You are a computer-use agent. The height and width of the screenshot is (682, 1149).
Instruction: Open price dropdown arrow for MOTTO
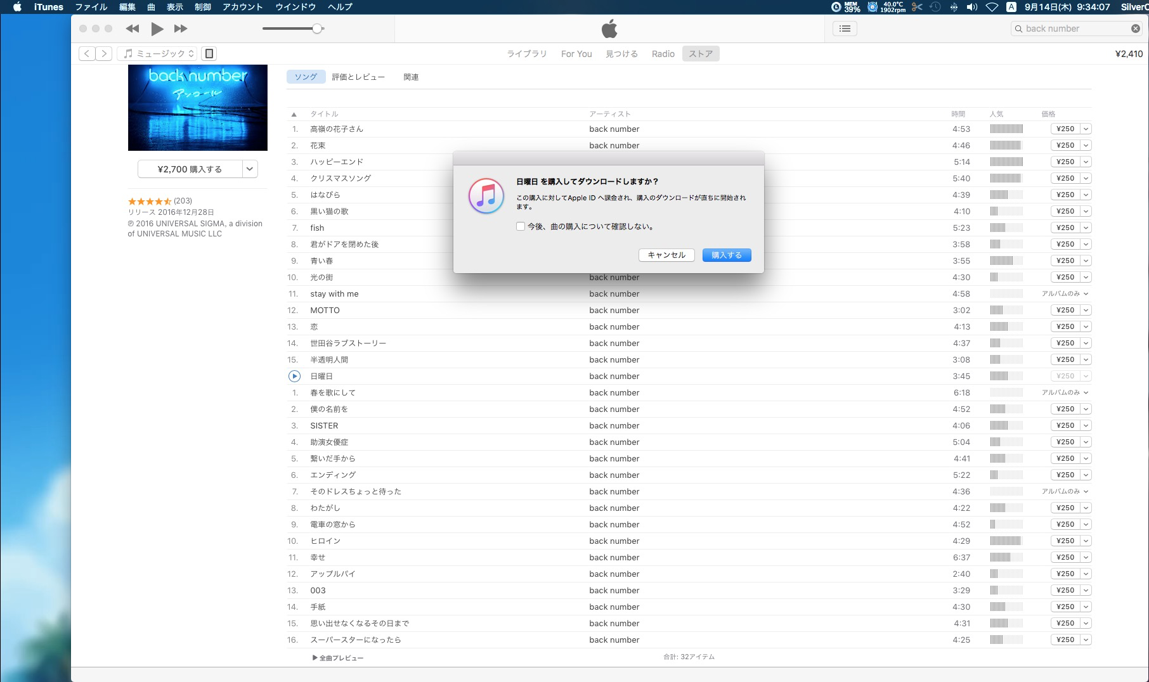point(1086,311)
